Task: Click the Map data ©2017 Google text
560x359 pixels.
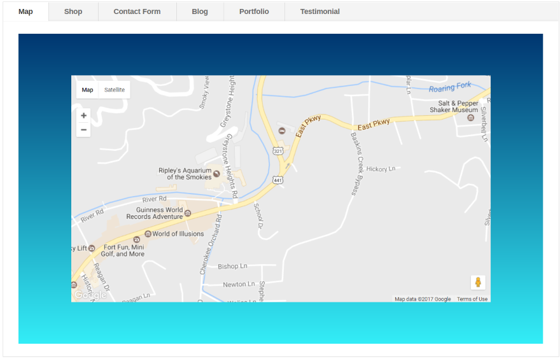Action: pos(423,299)
